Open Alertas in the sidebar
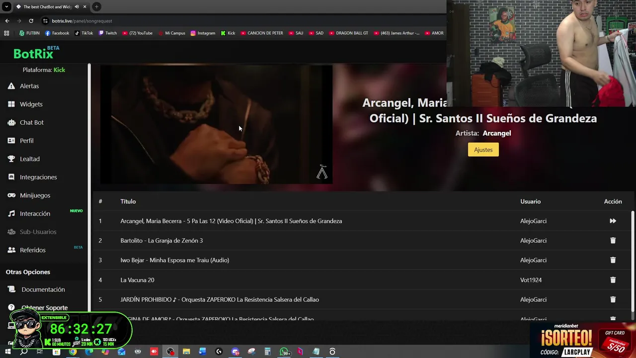This screenshot has width=636, height=358. [x=30, y=86]
